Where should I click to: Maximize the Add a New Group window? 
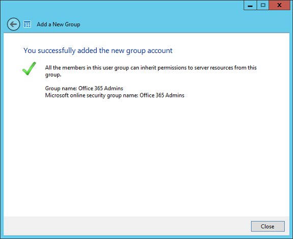[x=263, y=5]
